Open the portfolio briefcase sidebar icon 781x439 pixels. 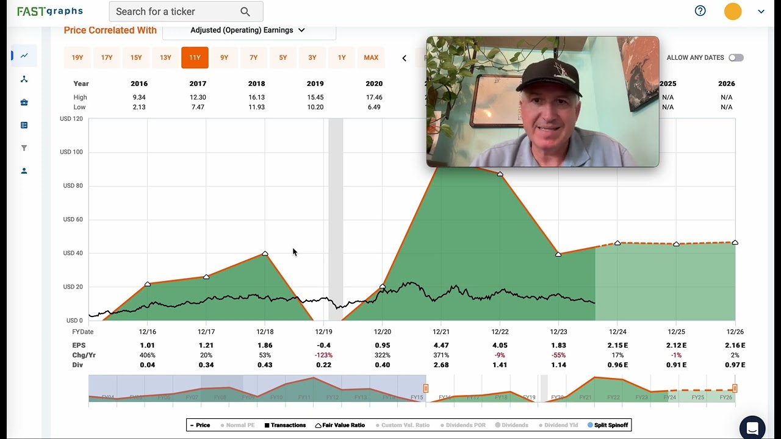[24, 102]
